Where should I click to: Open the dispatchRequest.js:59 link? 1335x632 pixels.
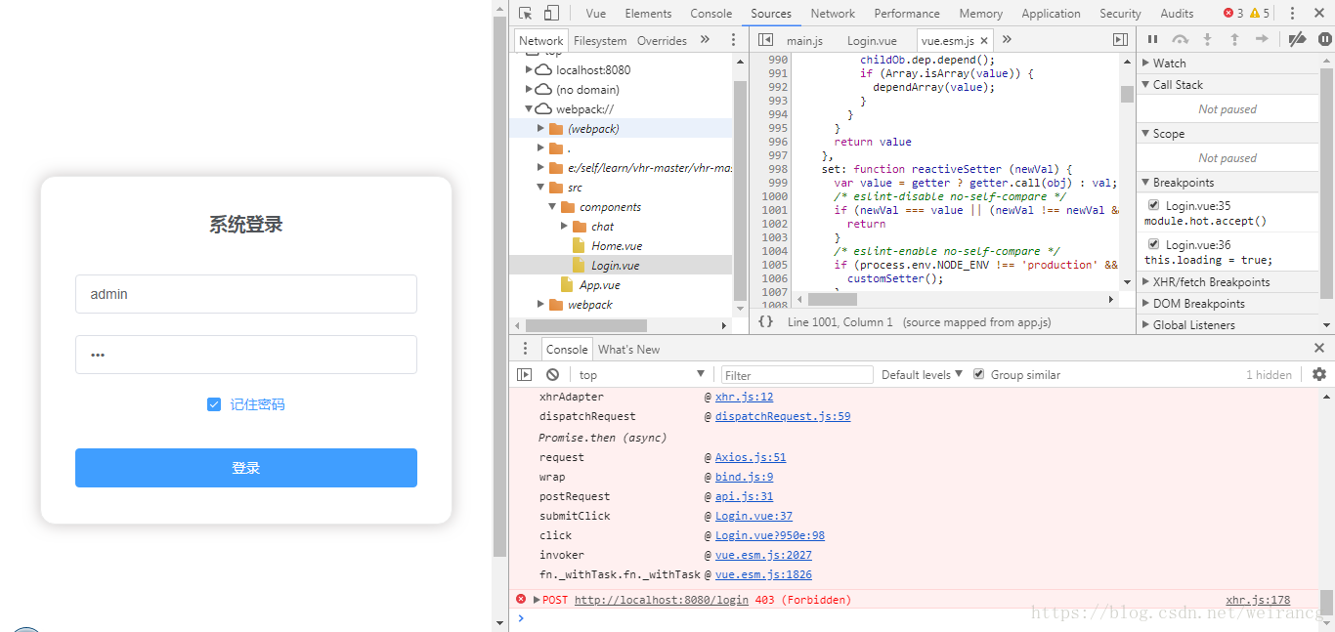point(783,416)
